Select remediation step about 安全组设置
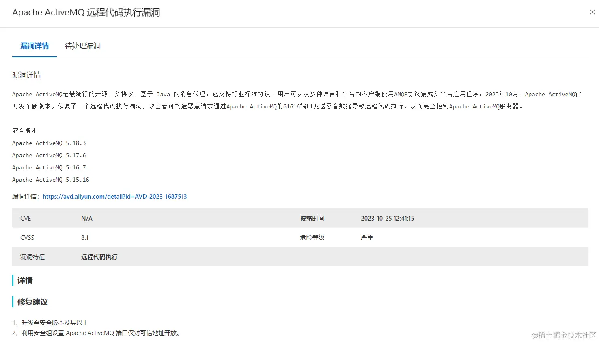Screen dimensions: 599x342 pyautogui.click(x=97, y=333)
